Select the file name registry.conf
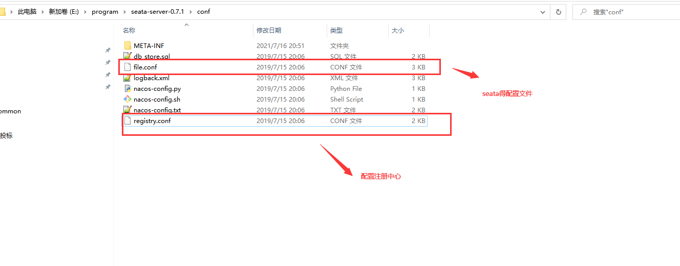The image size is (680, 266). click(152, 120)
